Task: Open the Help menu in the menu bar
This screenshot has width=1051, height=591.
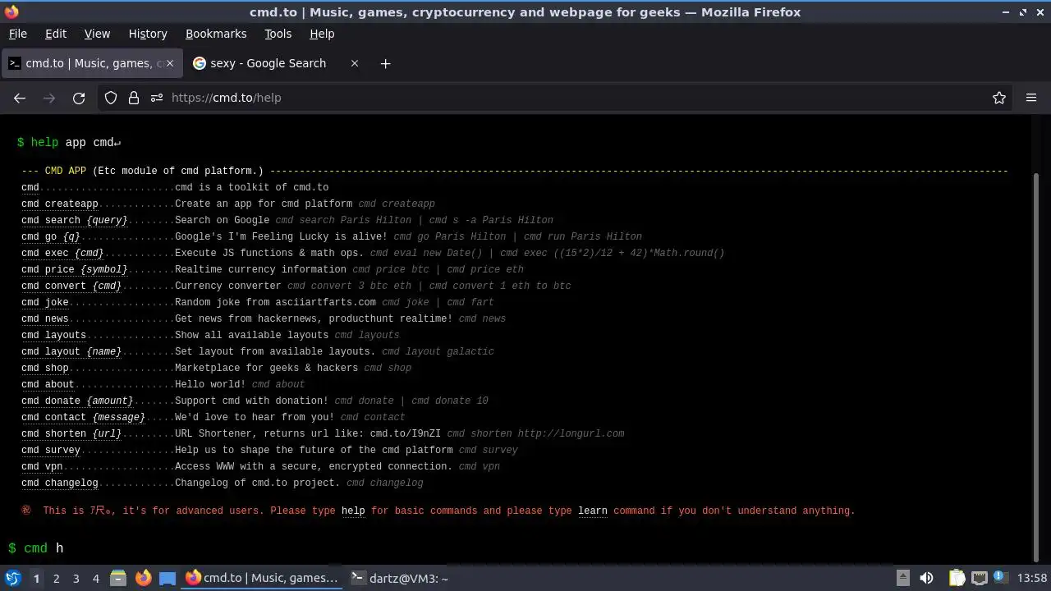Action: (322, 34)
